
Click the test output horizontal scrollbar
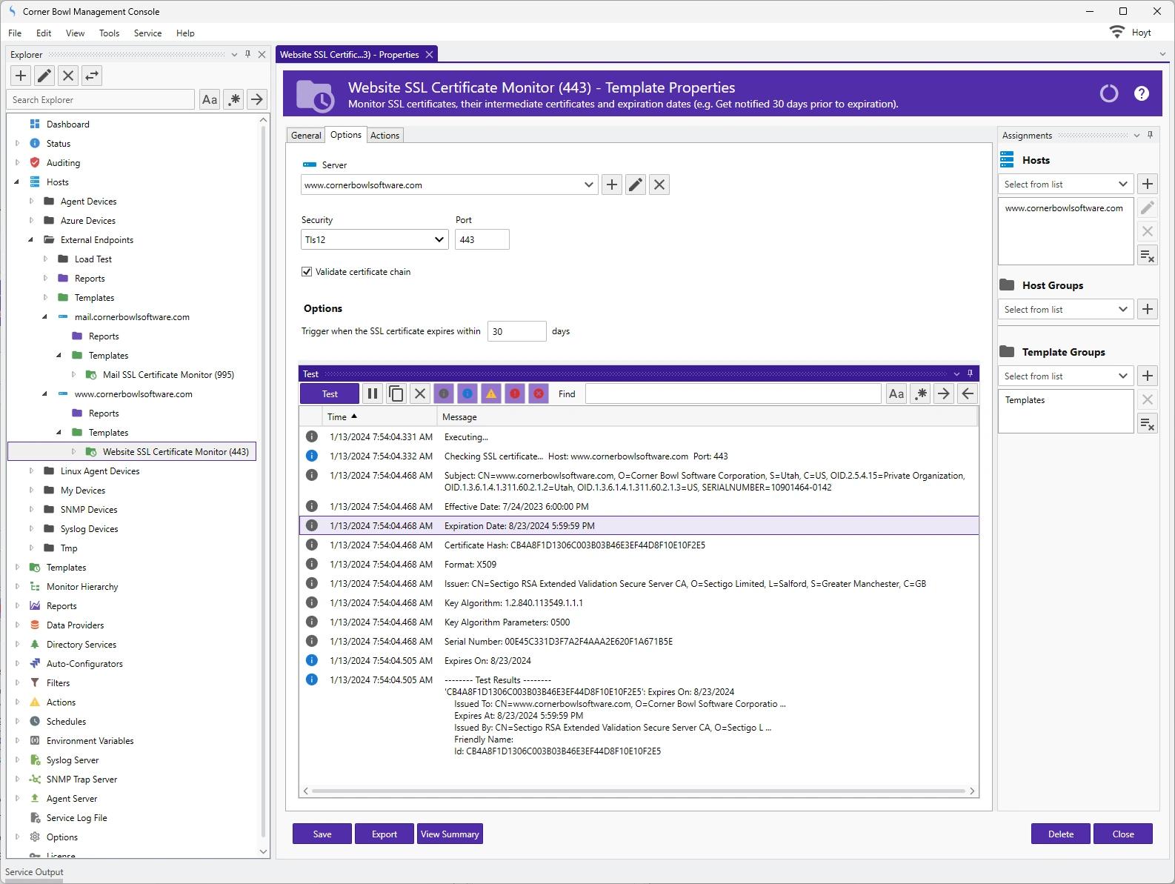point(638,791)
